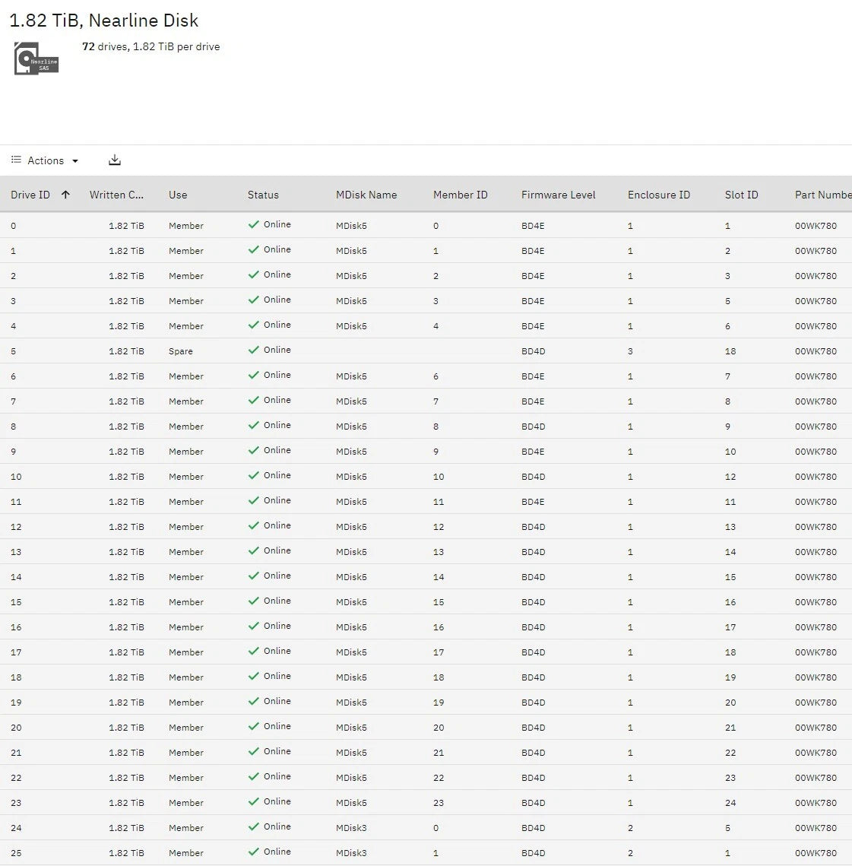Select Drive ID 10 cell
This screenshot has width=852, height=866.
[x=16, y=477]
